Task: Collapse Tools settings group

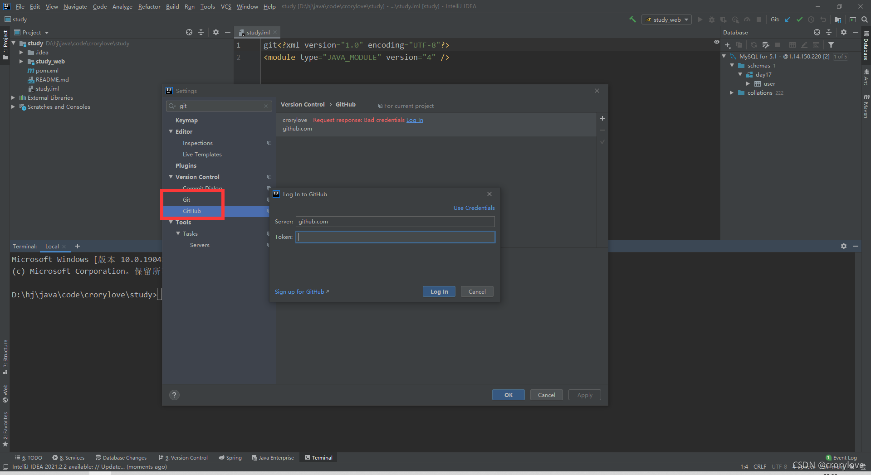Action: (171, 222)
